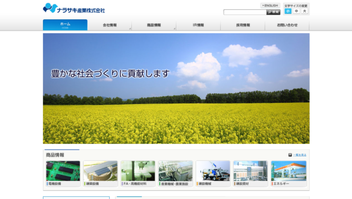The height and width of the screenshot is (199, 352).
Task: Click the yellow flower field hero banner
Action: click(x=176, y=89)
